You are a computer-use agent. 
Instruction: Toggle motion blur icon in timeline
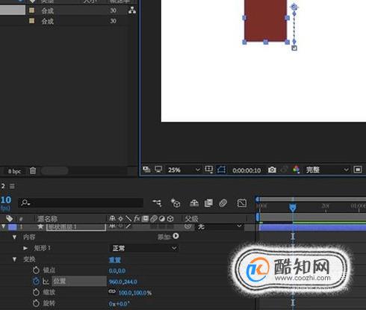coord(223,203)
